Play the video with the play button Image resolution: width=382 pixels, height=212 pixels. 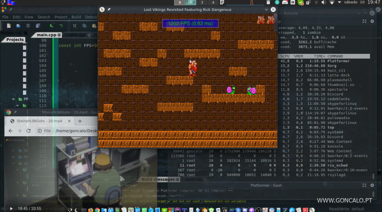(x=11, y=208)
